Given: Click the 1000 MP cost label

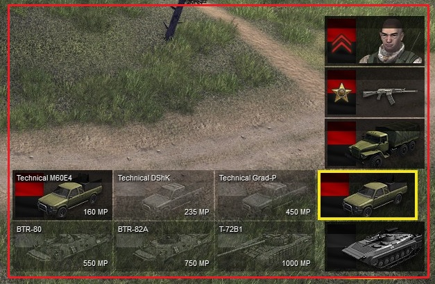Looking at the screenshot, I should pos(296,263).
